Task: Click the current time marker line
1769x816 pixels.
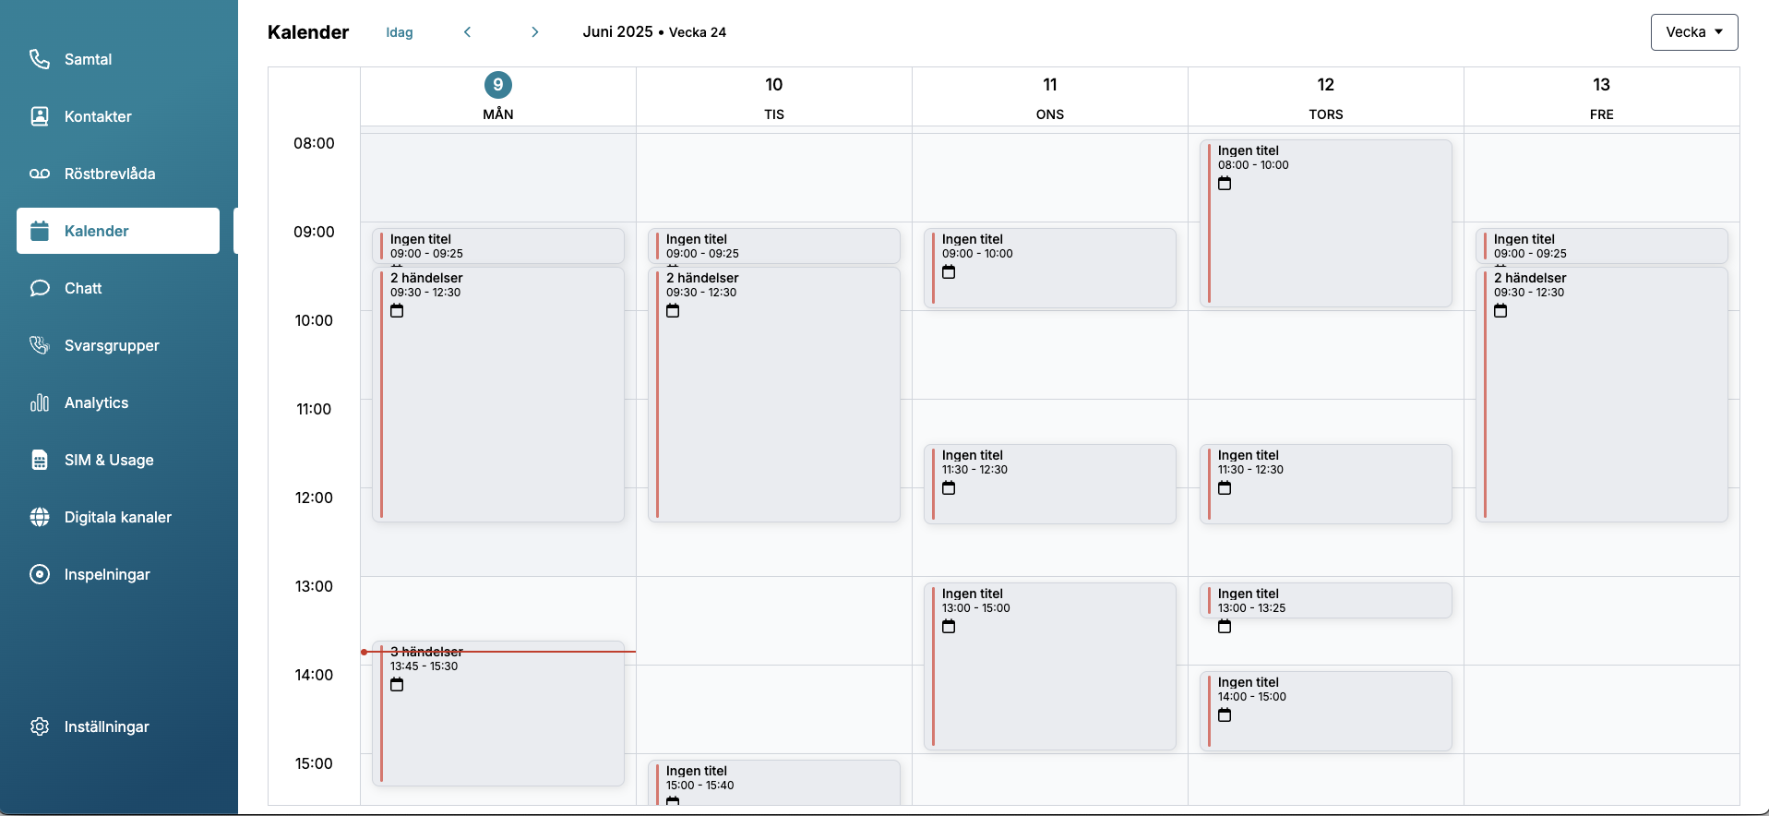Action: (x=554, y=652)
